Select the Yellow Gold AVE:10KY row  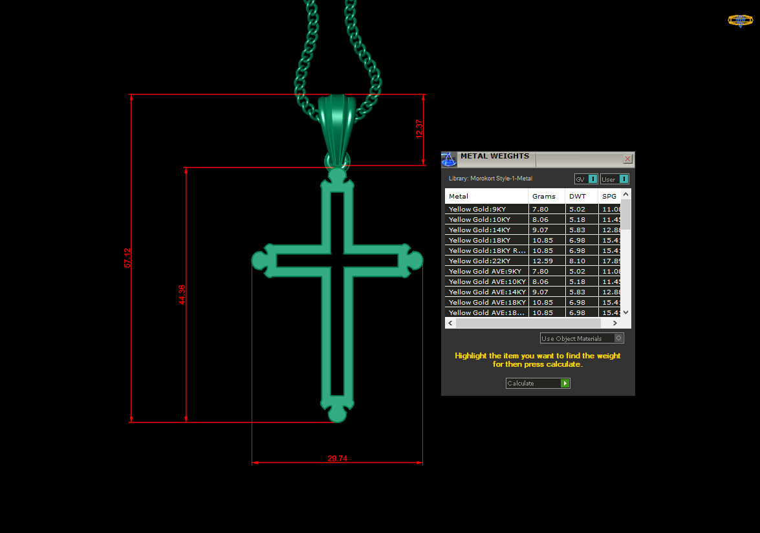pos(533,281)
